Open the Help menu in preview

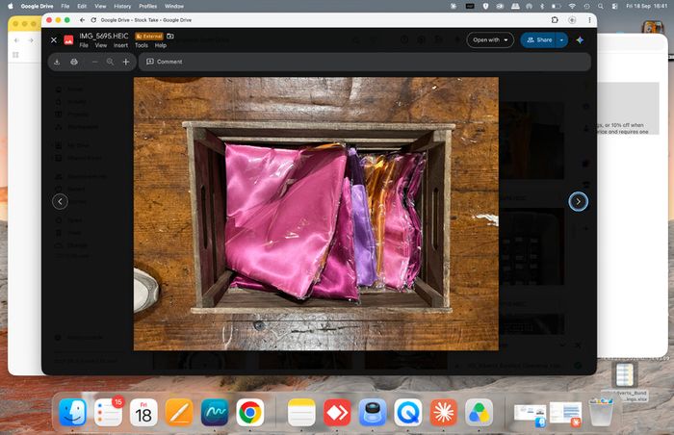(161, 45)
